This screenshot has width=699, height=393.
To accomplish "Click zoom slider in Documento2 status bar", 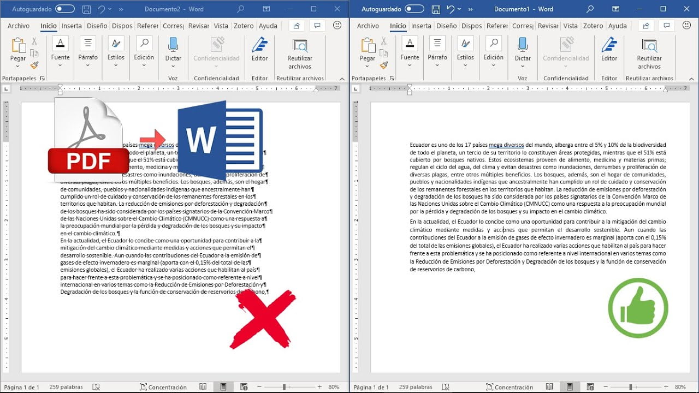I will tap(289, 387).
